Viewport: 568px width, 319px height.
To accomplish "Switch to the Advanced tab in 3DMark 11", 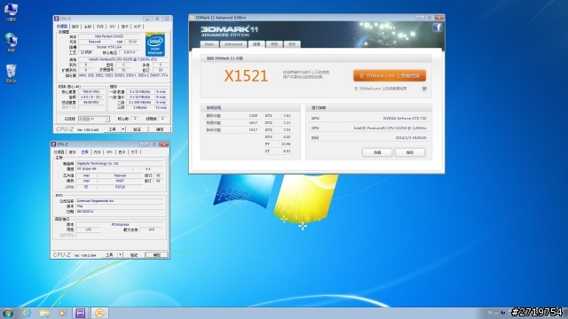I will 233,44.
